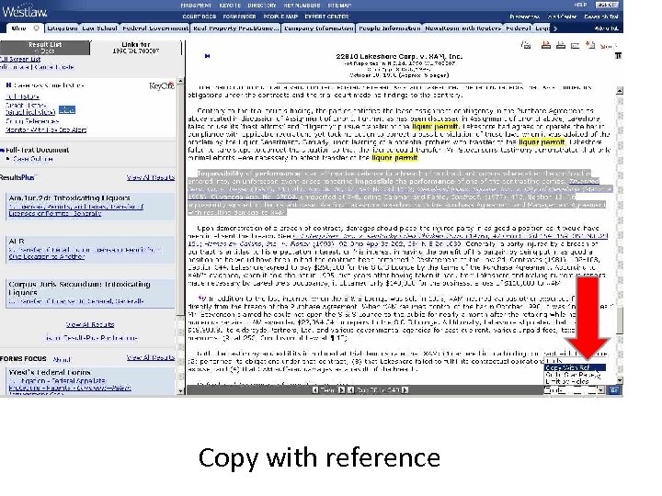Open Key Numbers in the top bar
Viewport: 662px width, 496px height.
[x=302, y=6]
